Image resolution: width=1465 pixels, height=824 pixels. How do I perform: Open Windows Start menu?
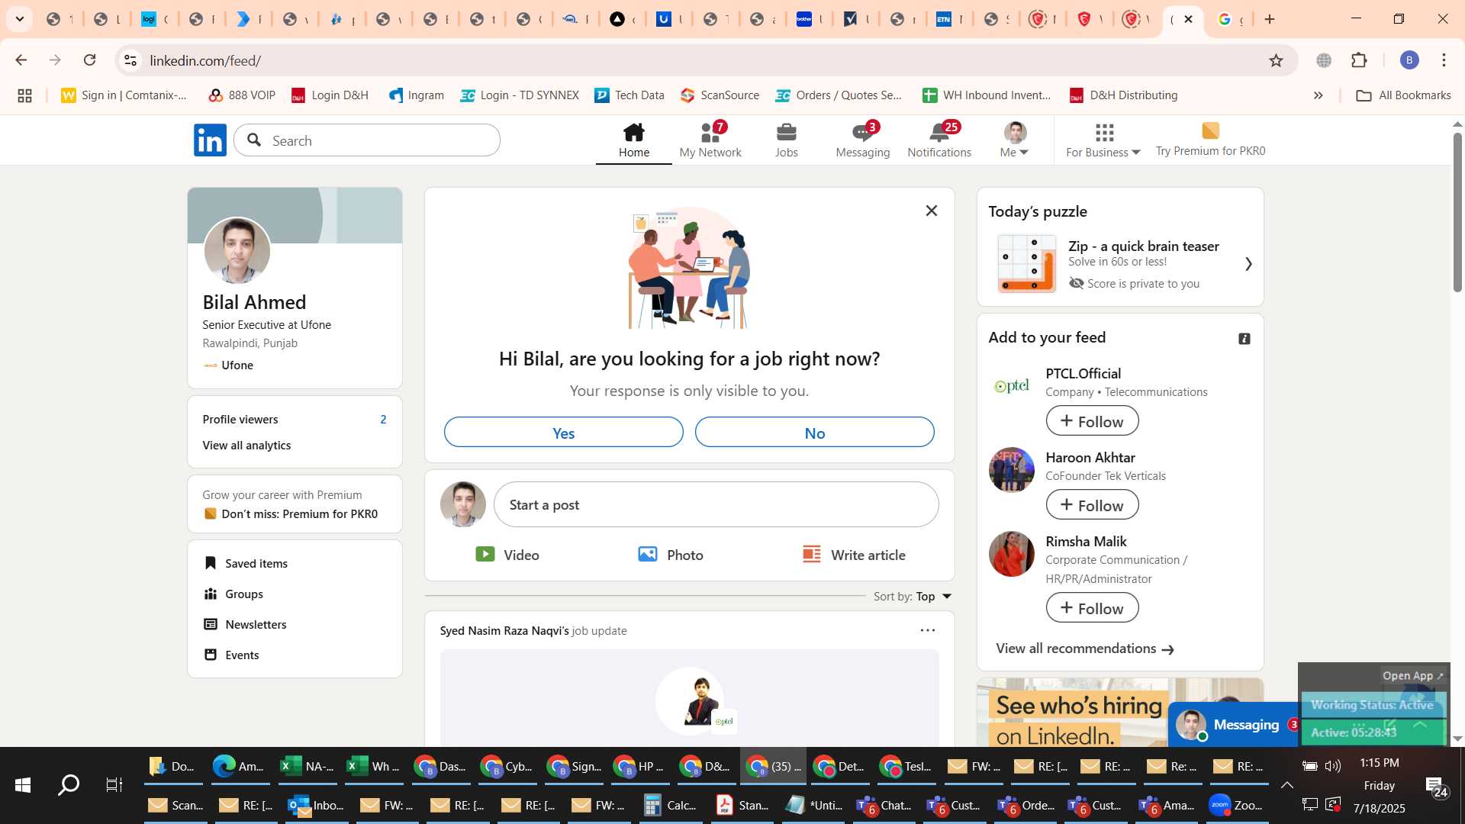(x=23, y=784)
